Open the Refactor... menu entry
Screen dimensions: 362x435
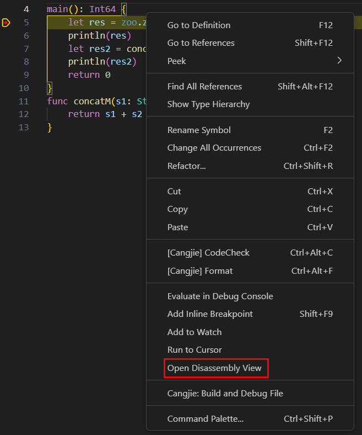[x=186, y=166]
